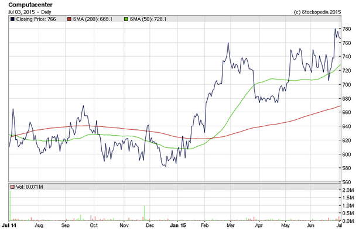This screenshot has width=359, height=231.
Task: Click the 740 price axis value
Action: 347,57
